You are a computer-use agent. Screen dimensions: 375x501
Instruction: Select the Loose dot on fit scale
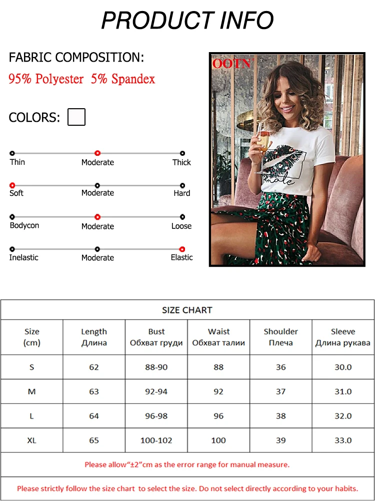(x=182, y=217)
